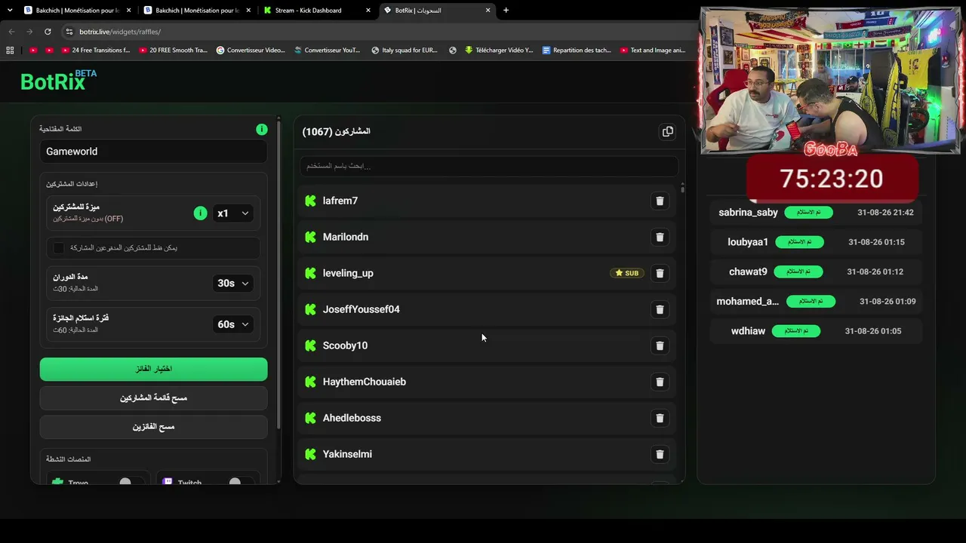Click the site info icon in address bar
This screenshot has width=966, height=543.
coord(69,32)
